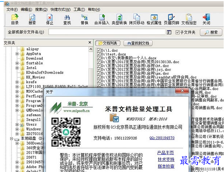Click the 米普·北京 logo in About dialog
This screenshot has width=224, height=172.
tap(71, 107)
